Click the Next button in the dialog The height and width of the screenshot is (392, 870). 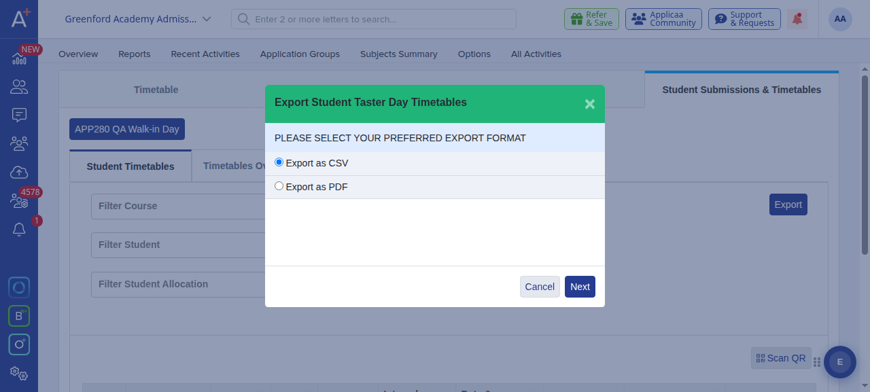coord(580,287)
